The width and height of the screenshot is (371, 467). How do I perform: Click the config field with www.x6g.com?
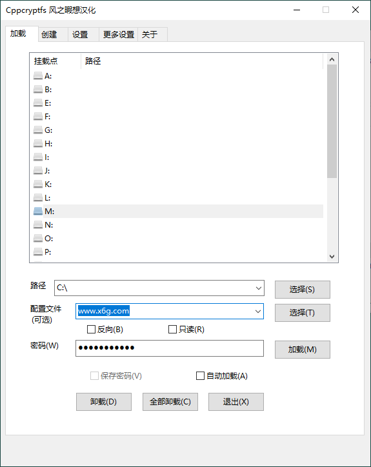[170, 312]
